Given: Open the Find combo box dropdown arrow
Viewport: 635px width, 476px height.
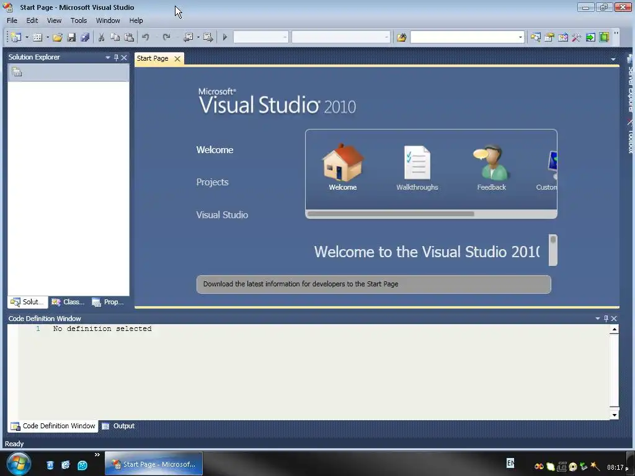Looking at the screenshot, I should point(520,37).
